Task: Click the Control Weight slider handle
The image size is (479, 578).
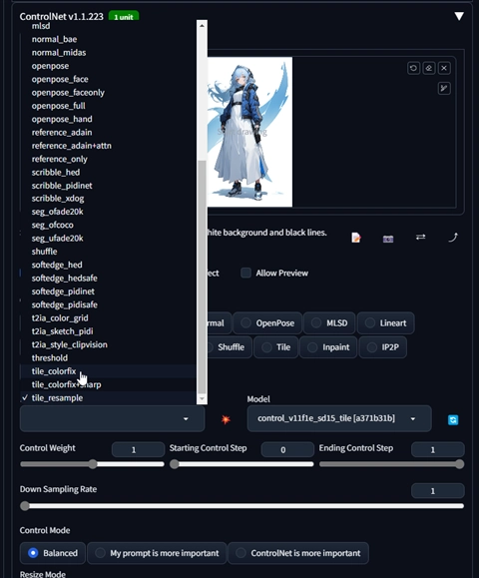Action: [93, 464]
